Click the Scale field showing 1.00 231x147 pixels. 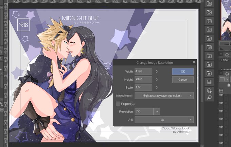143,87
